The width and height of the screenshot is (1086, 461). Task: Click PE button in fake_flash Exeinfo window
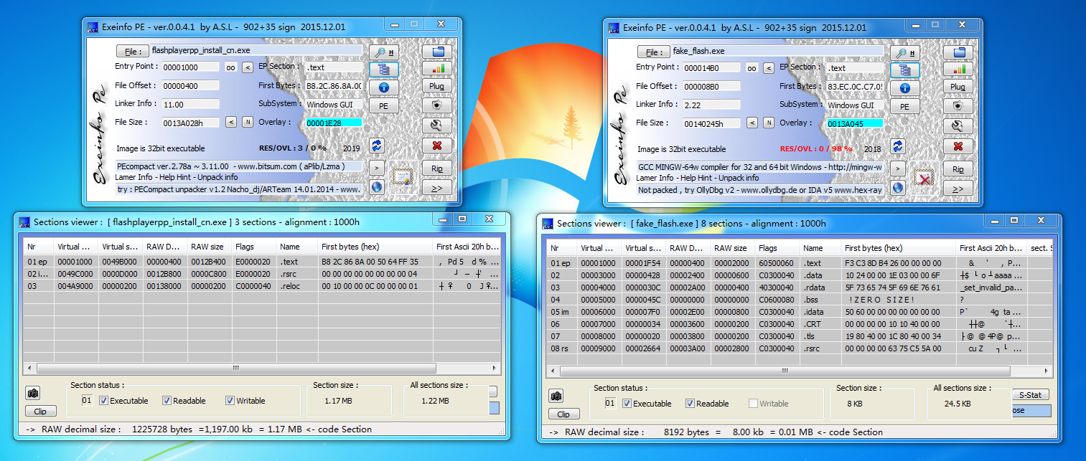pos(904,106)
